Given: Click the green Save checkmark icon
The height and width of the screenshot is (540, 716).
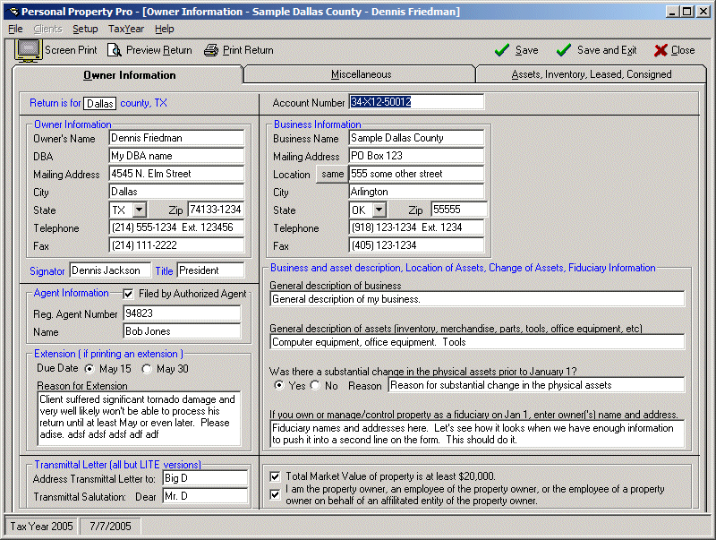Looking at the screenshot, I should (x=502, y=50).
